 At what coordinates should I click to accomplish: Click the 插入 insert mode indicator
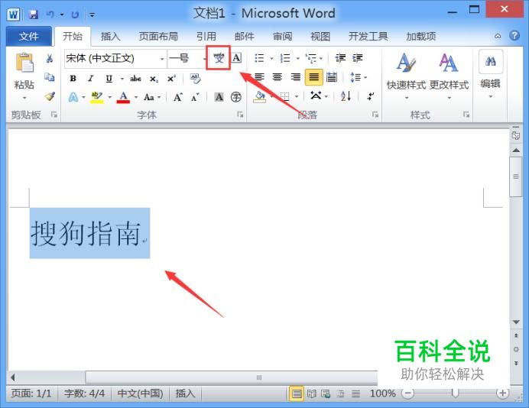tap(185, 393)
